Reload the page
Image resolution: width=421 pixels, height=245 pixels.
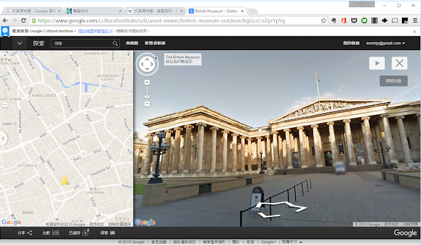(x=24, y=20)
